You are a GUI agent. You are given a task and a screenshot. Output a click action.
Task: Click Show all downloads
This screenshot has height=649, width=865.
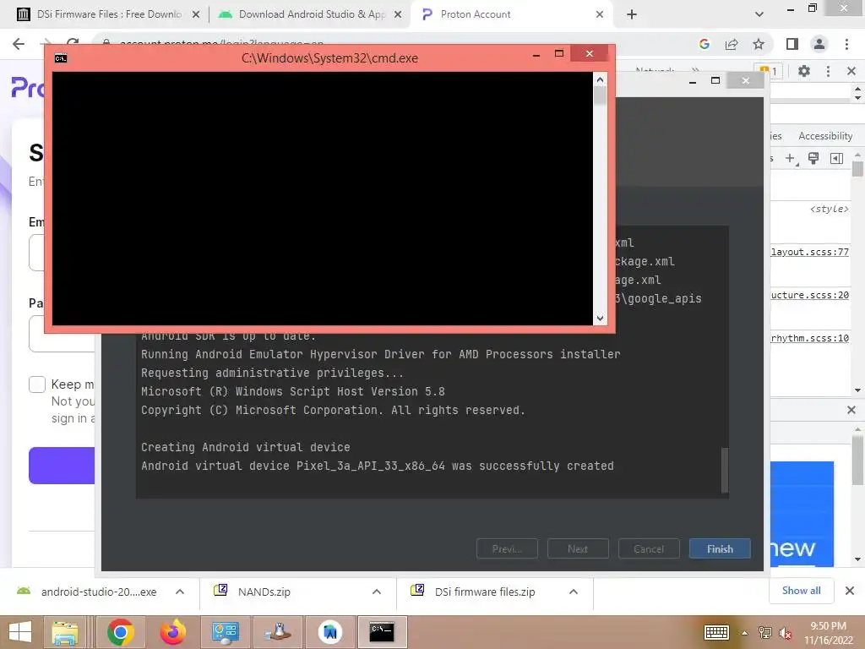point(801,591)
